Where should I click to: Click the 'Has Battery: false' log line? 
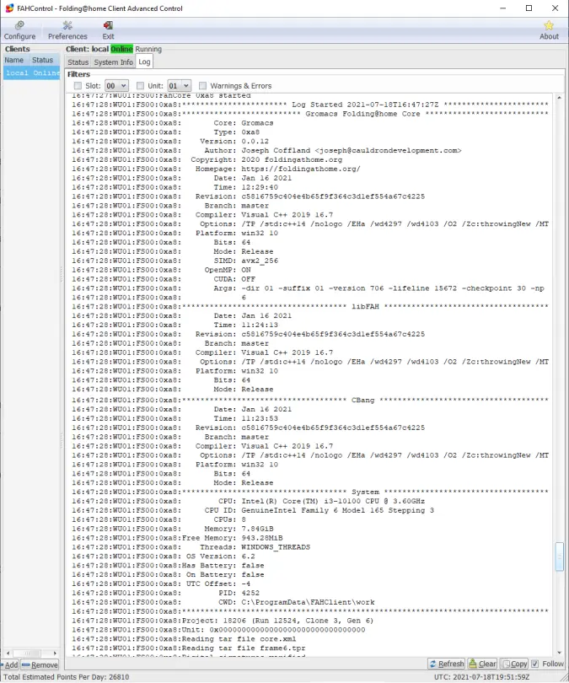(168, 565)
